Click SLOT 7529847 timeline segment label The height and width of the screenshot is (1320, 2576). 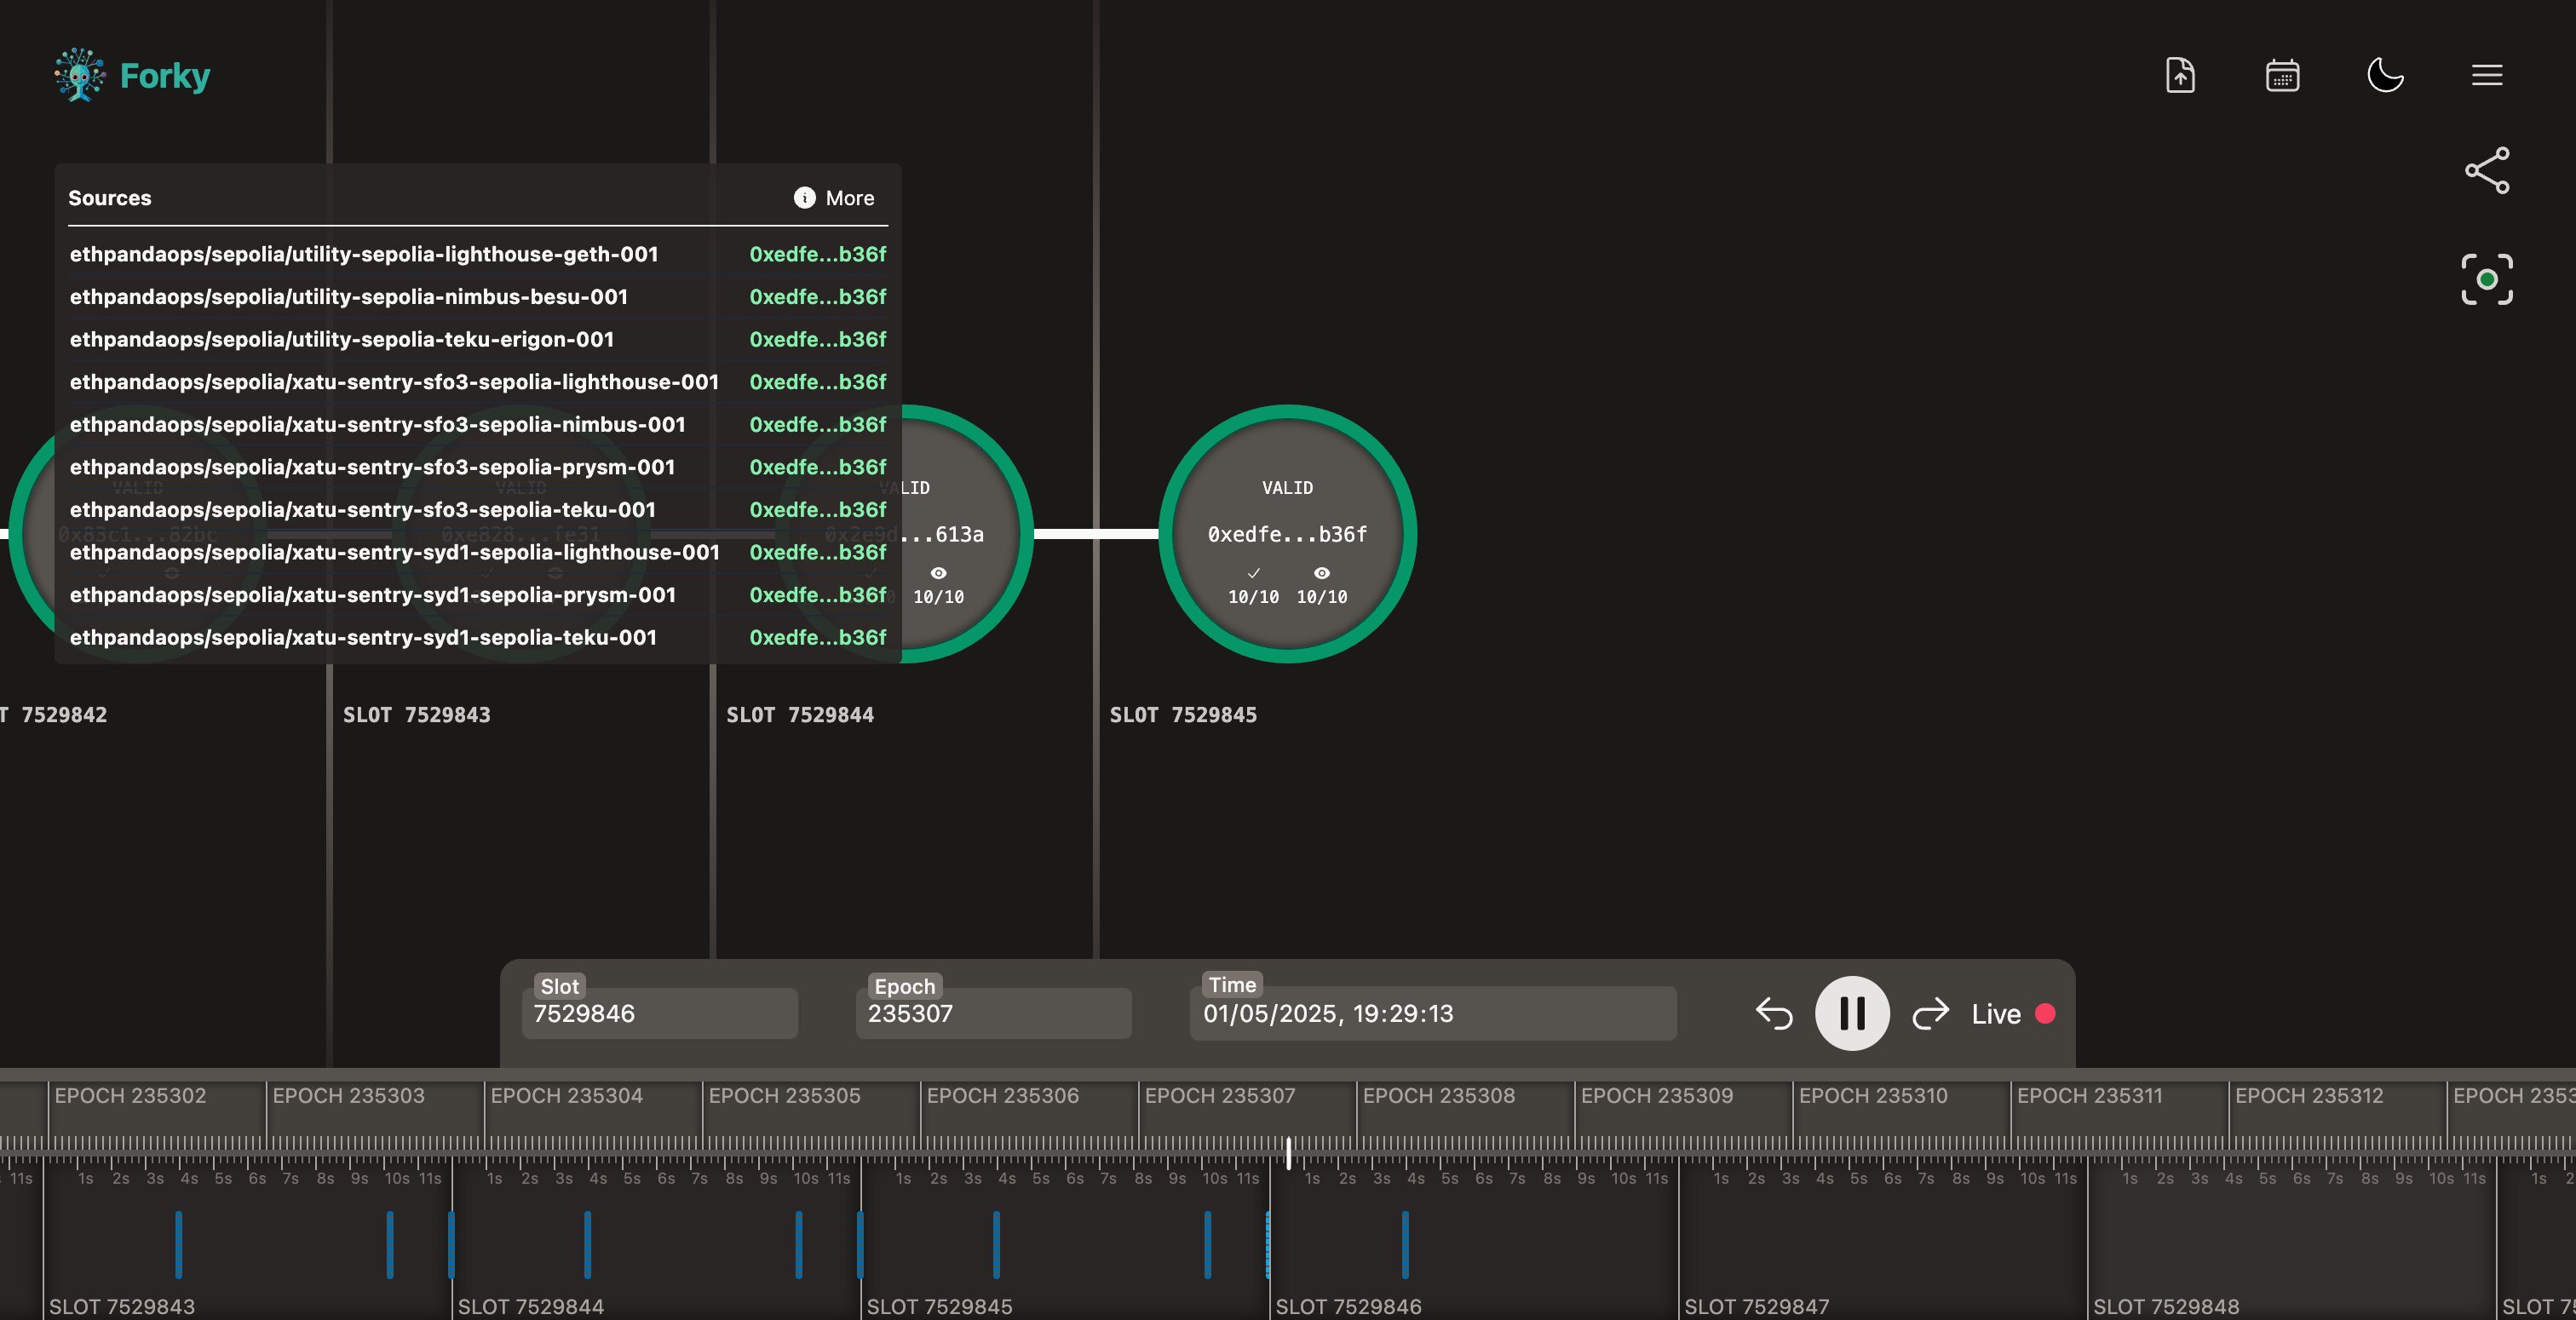(x=1757, y=1306)
